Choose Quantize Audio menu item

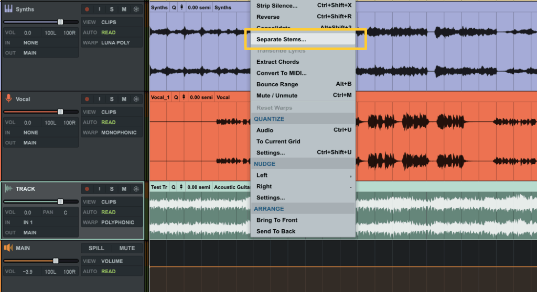click(x=303, y=130)
